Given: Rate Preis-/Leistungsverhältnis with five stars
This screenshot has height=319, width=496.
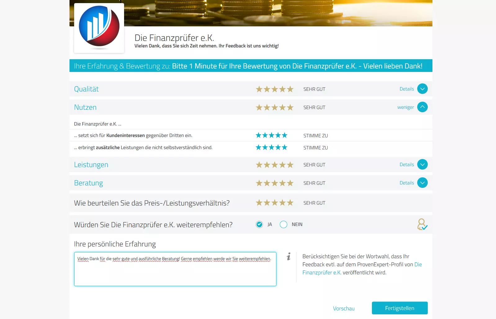Looking at the screenshot, I should click(290, 203).
